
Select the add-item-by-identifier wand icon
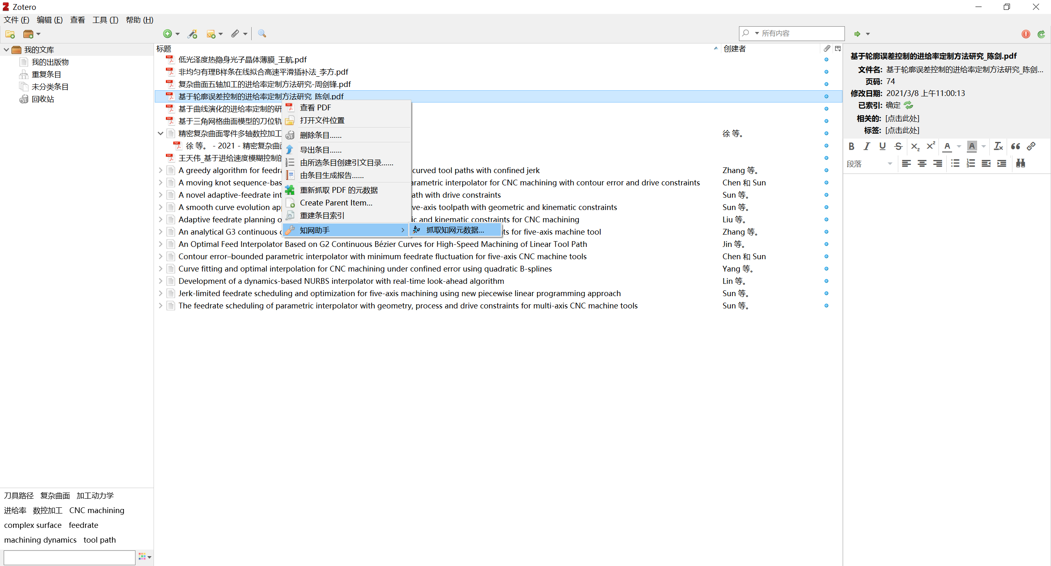192,34
